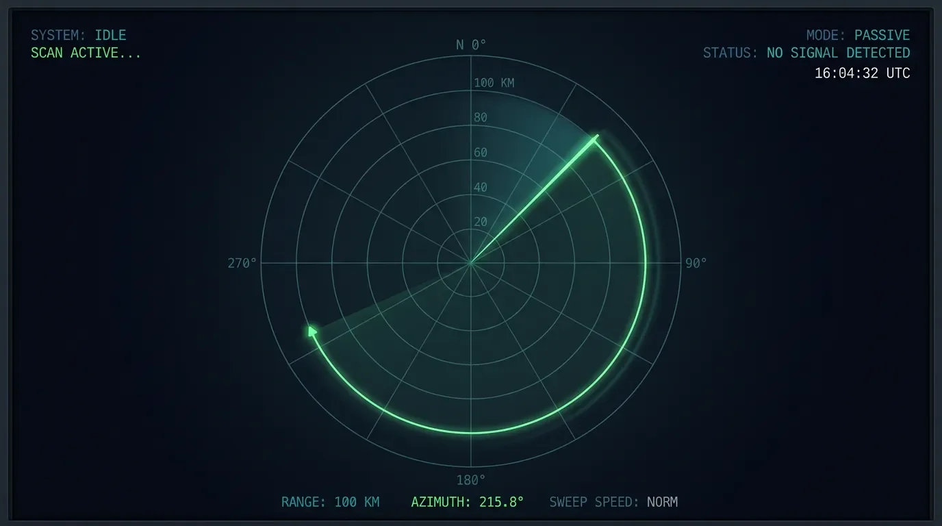942x526 pixels.
Task: Click STATUS: NO SIGNAL DETECTED text
Action: pyautogui.click(x=806, y=53)
